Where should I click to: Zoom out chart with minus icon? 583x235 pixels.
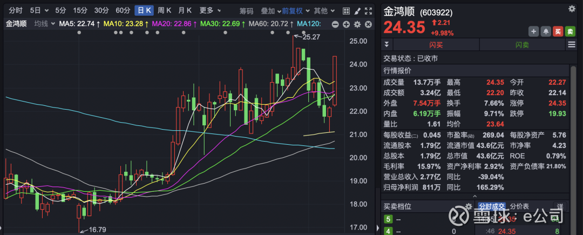(x=335, y=24)
